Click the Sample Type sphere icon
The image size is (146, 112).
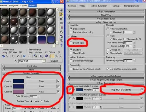point(61,10)
